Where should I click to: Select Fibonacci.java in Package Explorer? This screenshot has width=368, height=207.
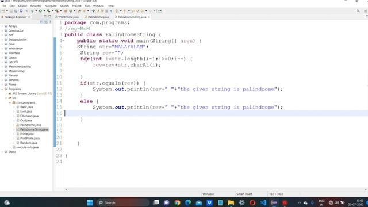click(x=29, y=116)
